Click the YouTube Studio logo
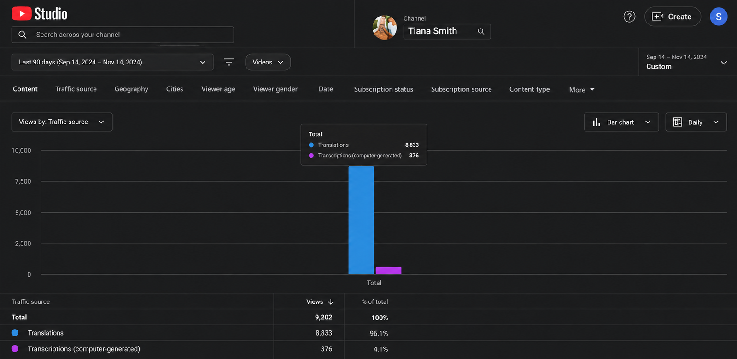 [x=40, y=14]
